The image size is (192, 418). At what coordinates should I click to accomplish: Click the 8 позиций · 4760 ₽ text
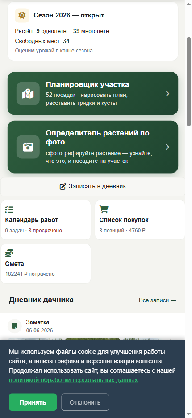click(x=122, y=231)
